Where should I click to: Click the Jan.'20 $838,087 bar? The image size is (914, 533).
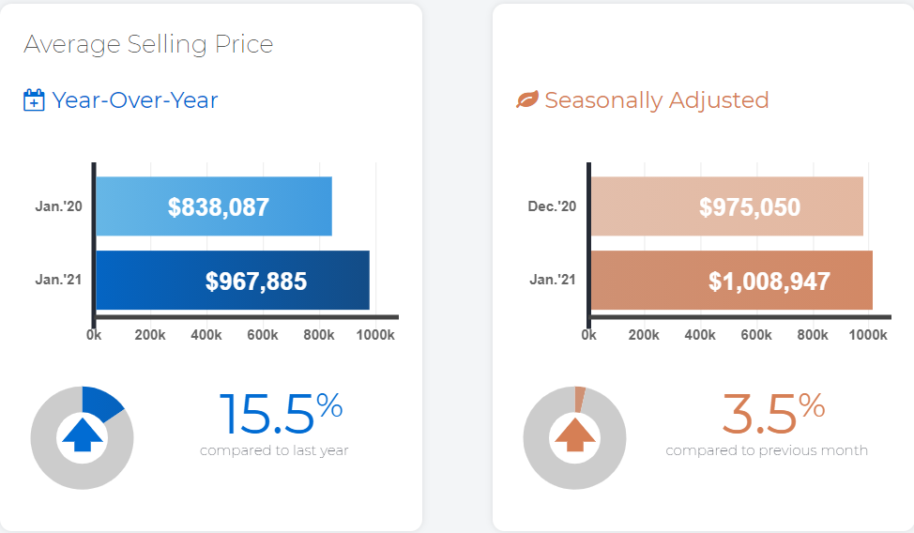tap(214, 206)
